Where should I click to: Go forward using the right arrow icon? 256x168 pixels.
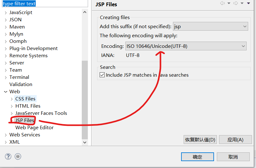coord(236,3)
